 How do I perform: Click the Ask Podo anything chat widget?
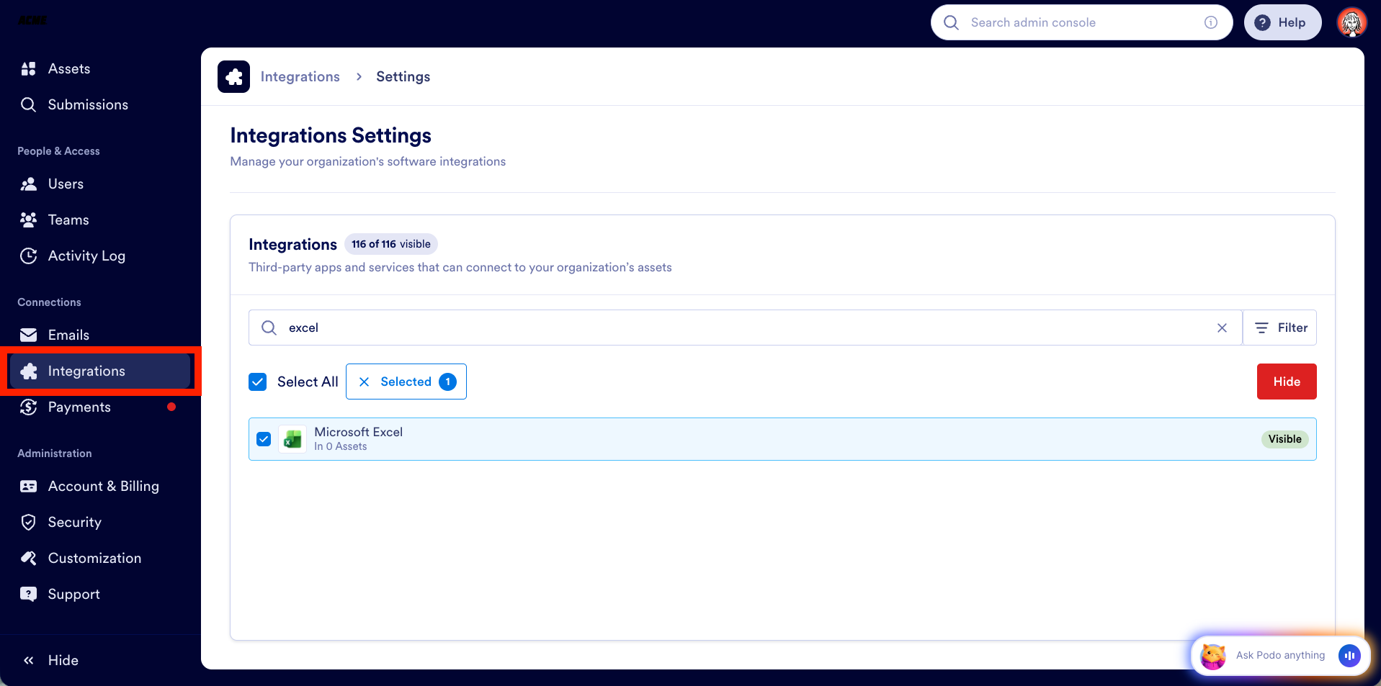coord(1279,656)
